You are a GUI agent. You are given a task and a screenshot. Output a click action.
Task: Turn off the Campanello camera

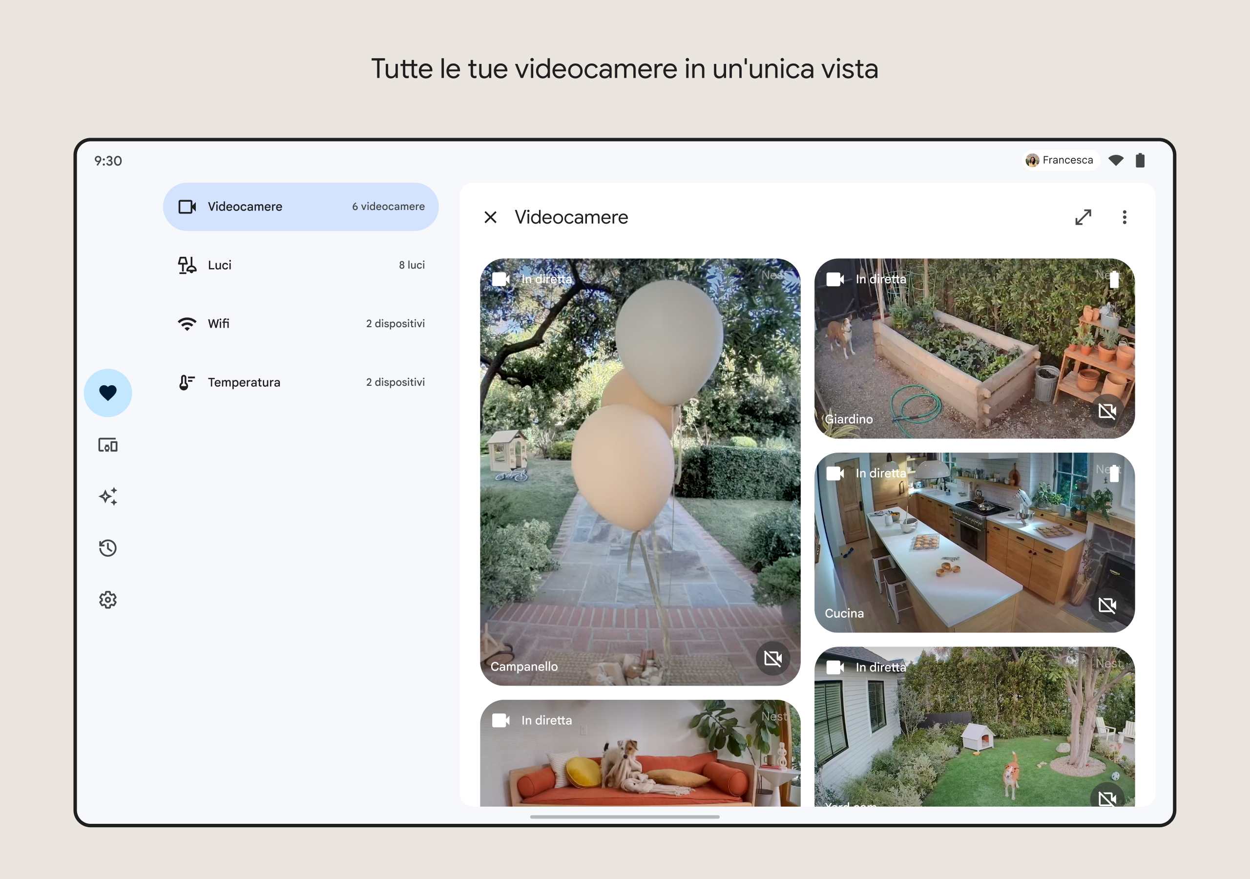[x=772, y=658]
